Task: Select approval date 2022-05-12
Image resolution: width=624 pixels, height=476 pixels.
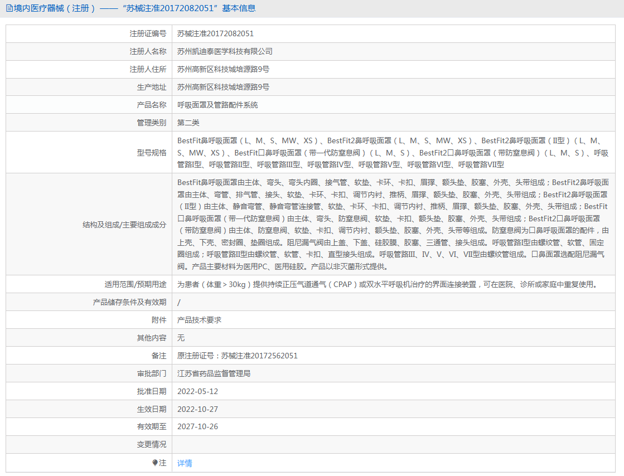Action: 198,391
